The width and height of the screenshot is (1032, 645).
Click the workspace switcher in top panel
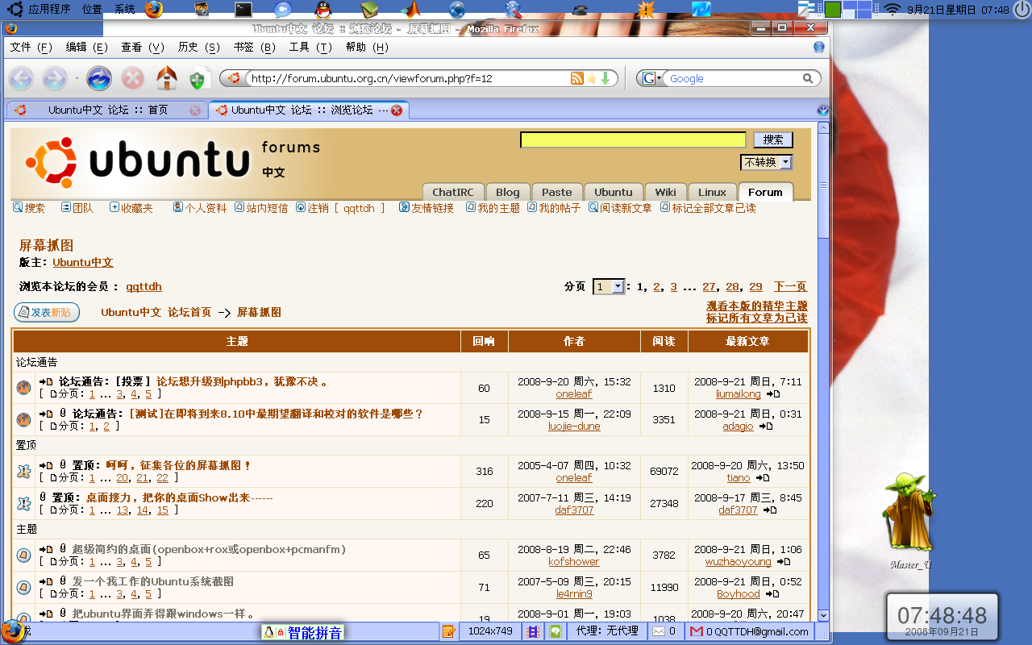point(857,10)
